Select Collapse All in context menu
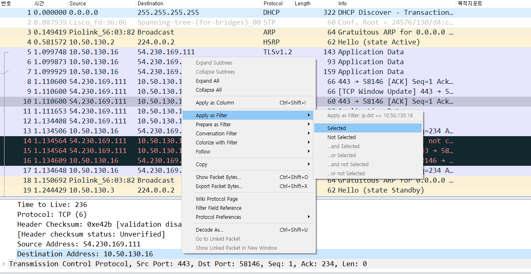 coord(248,90)
